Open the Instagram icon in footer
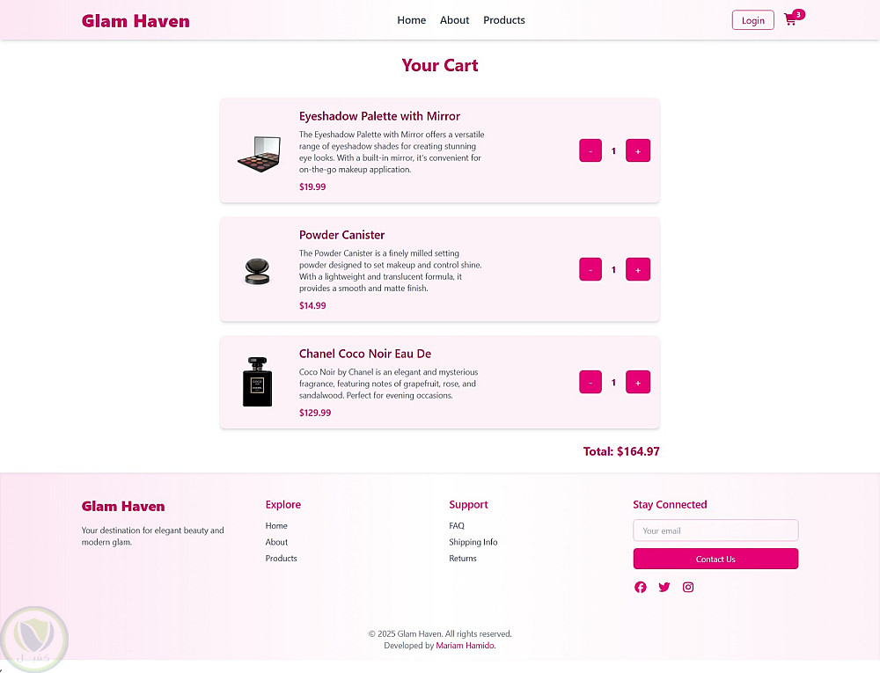 (688, 587)
